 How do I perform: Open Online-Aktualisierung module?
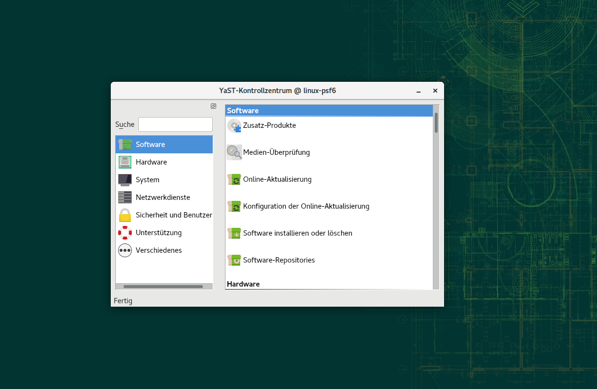(277, 179)
